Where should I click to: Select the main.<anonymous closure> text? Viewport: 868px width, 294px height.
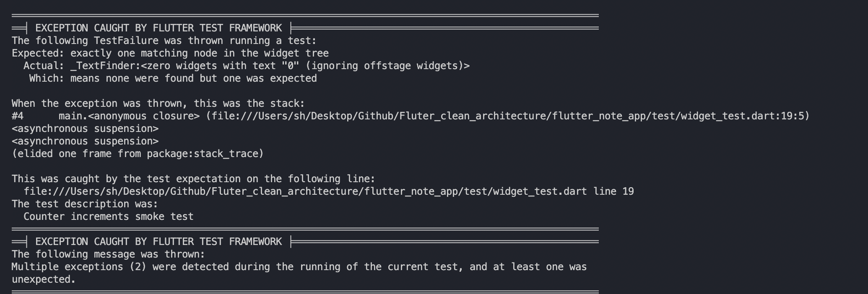[x=129, y=116]
